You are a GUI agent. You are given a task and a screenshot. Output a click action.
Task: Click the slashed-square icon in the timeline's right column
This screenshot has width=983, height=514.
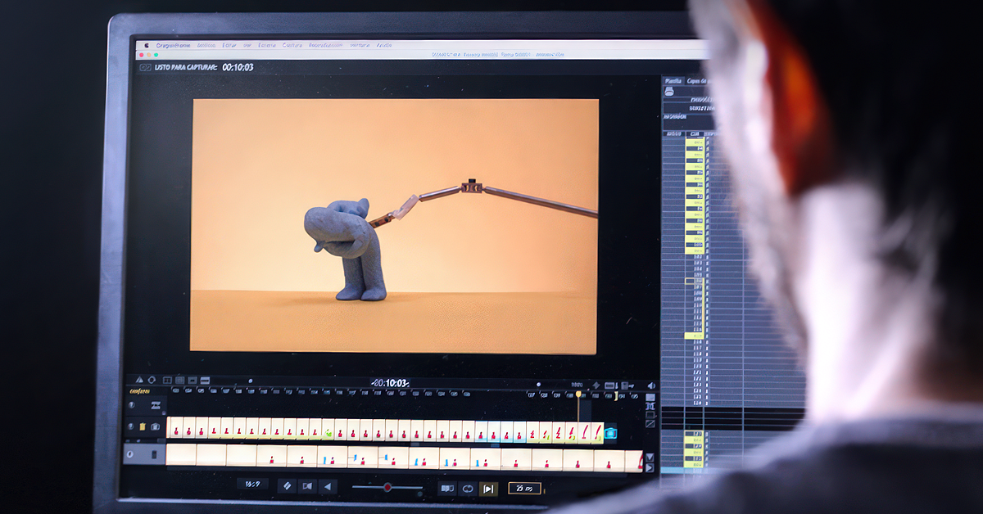(650, 423)
